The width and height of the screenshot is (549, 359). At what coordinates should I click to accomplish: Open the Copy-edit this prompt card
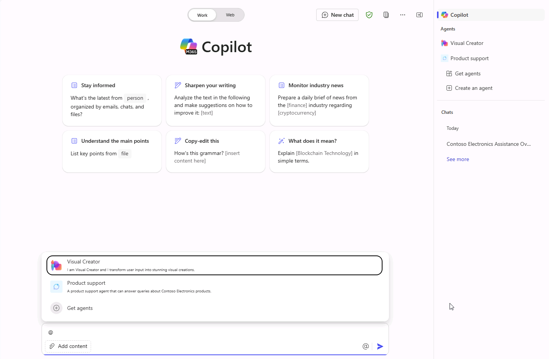(x=216, y=152)
